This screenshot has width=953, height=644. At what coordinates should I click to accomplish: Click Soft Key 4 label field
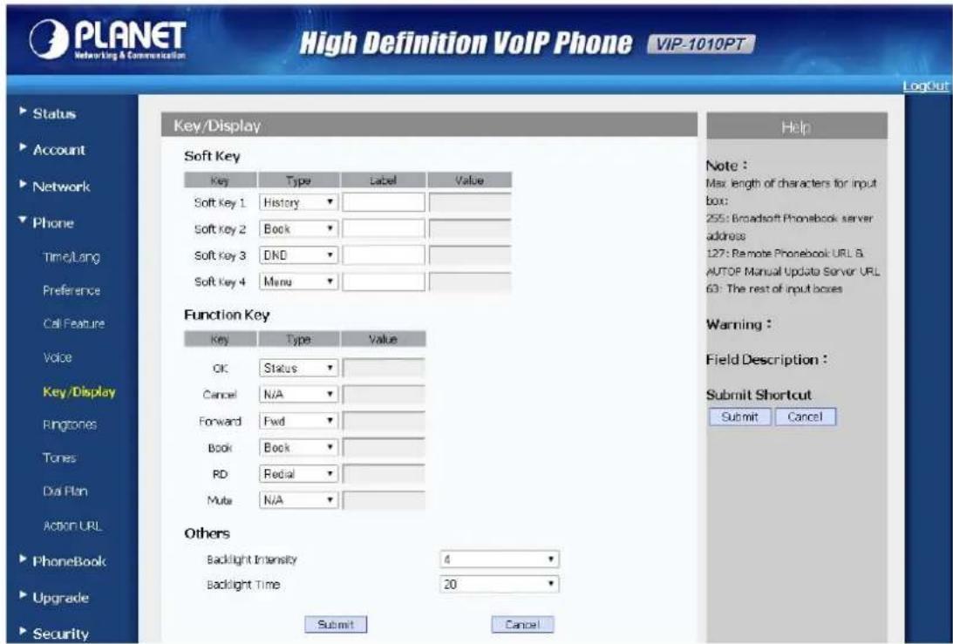[384, 281]
